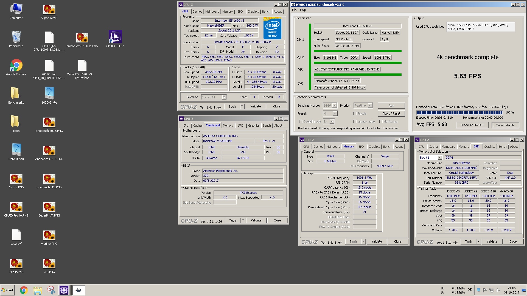Open CPUID Profile.PNG image
Screen dimensions: 527x296
[x=16, y=209]
